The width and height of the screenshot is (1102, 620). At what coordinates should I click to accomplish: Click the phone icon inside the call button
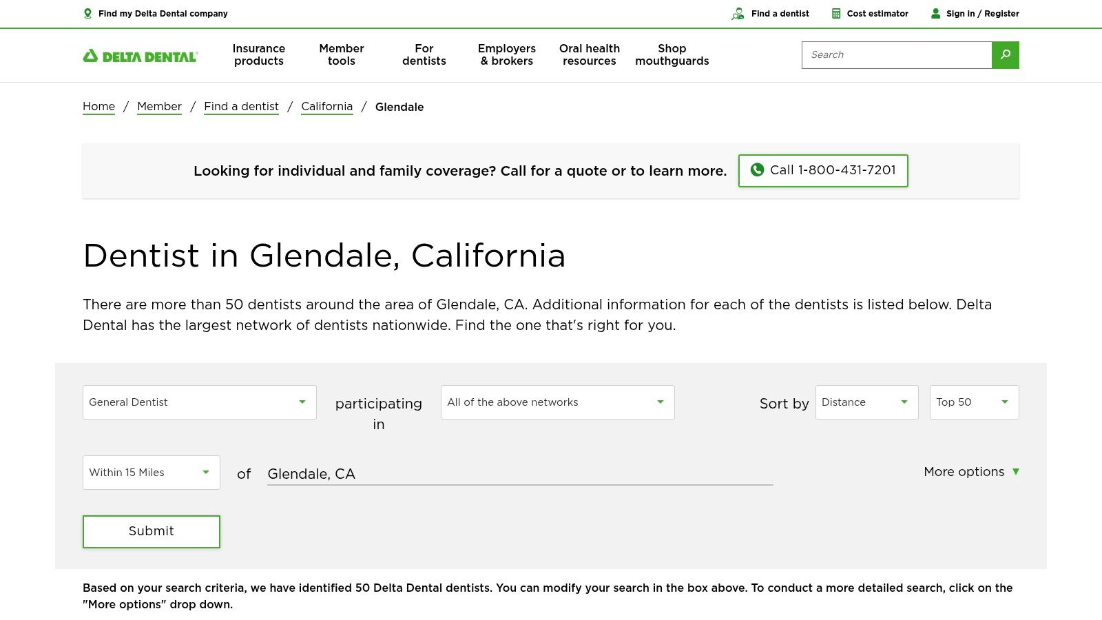click(757, 170)
